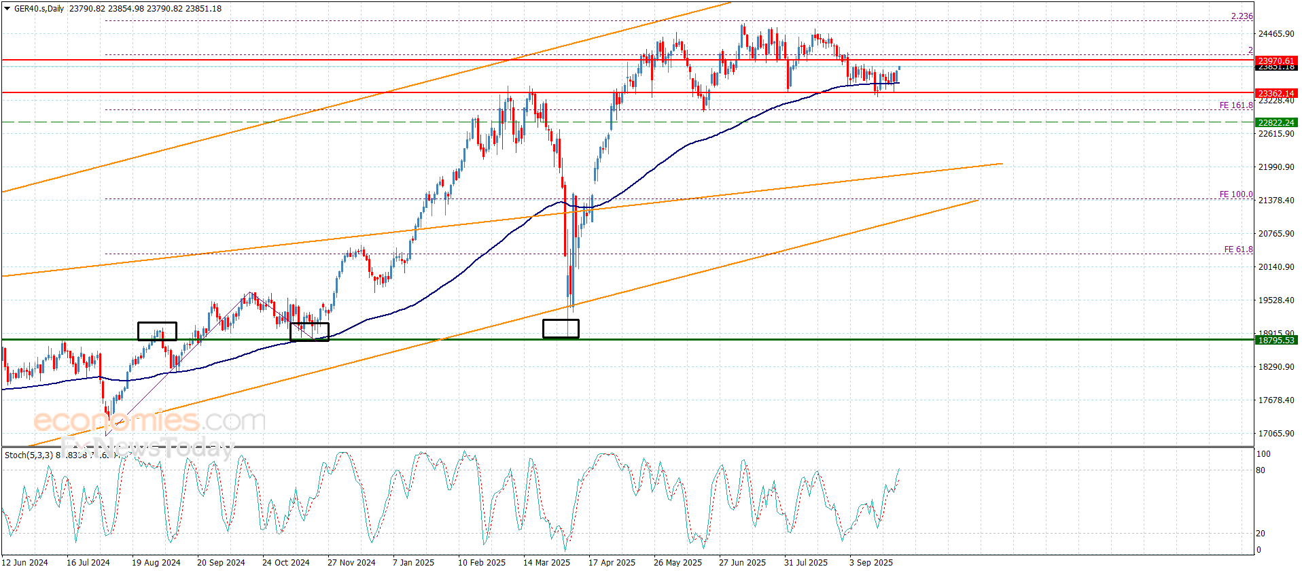This screenshot has height=571, width=1302.
Task: Select the Stoch(5,3,3) indicator label
Action: coord(29,455)
